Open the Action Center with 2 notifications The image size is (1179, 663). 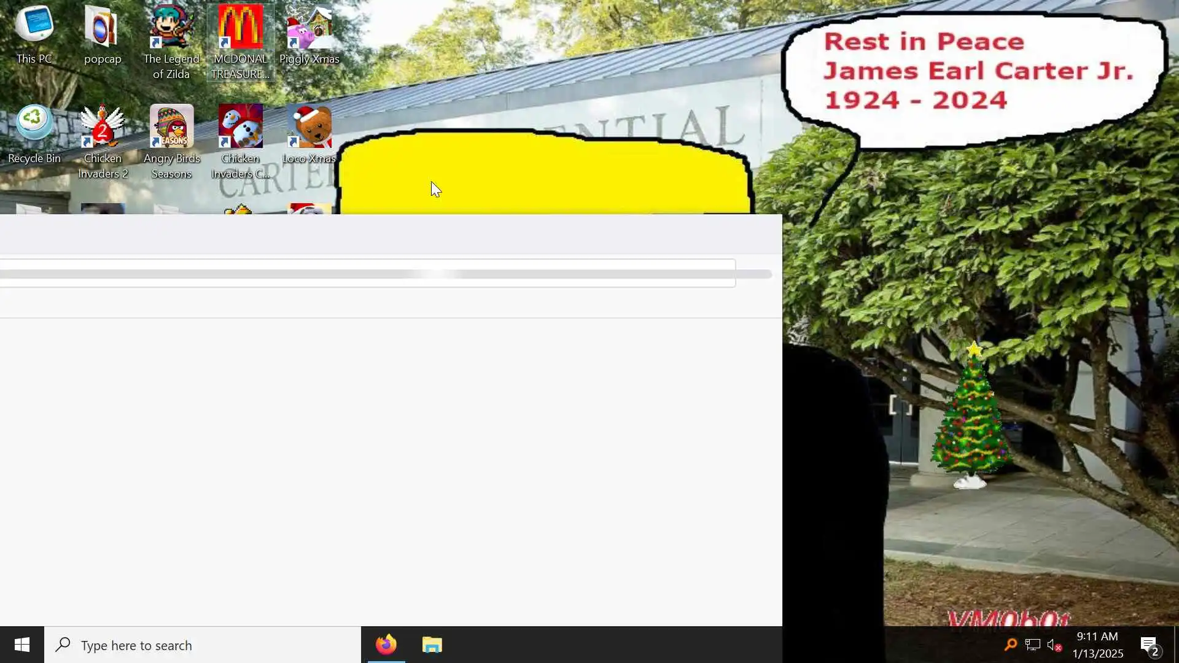click(x=1150, y=645)
